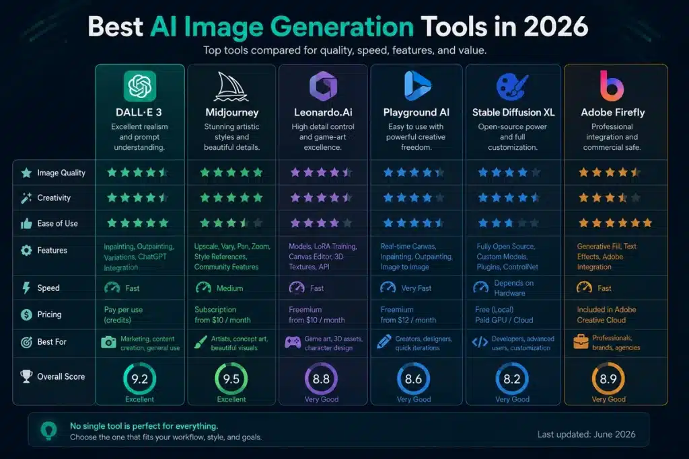
Task: Click the star icon beside Image Quality
Action: 26,173
